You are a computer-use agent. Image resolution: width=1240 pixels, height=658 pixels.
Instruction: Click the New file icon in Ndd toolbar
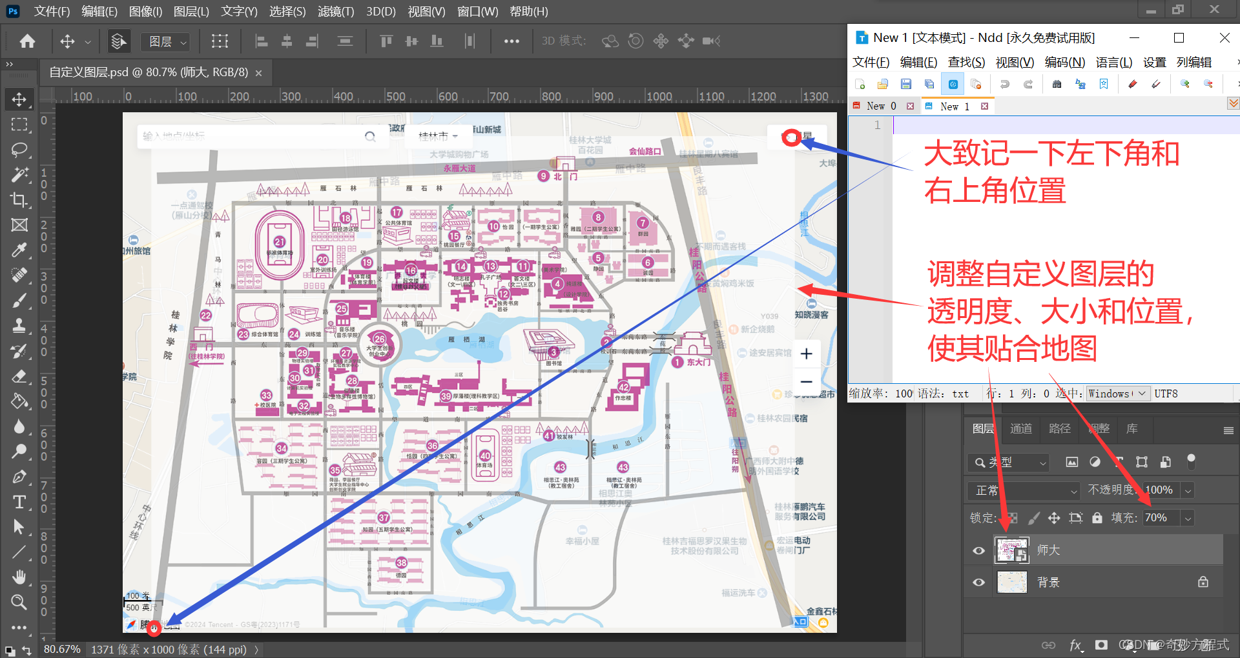pyautogui.click(x=860, y=84)
